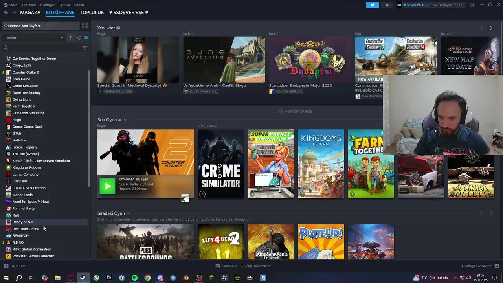Image resolution: width=503 pixels, height=283 pixels.
Task: Open notifications bell icon
Action: (x=387, y=5)
